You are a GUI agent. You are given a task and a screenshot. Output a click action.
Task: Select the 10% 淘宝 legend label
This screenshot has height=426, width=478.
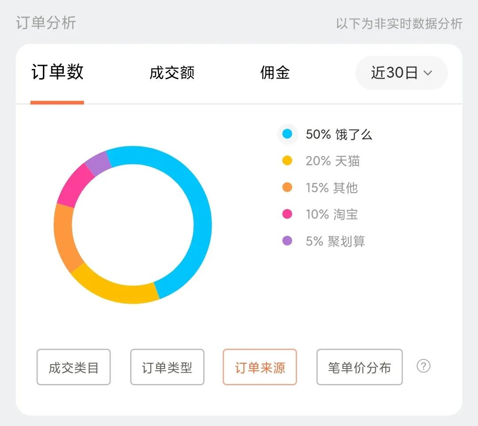coord(332,214)
